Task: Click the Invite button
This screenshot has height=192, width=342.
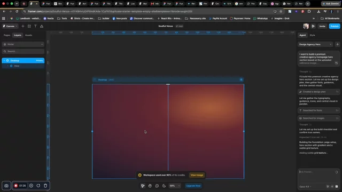Action: point(322,26)
